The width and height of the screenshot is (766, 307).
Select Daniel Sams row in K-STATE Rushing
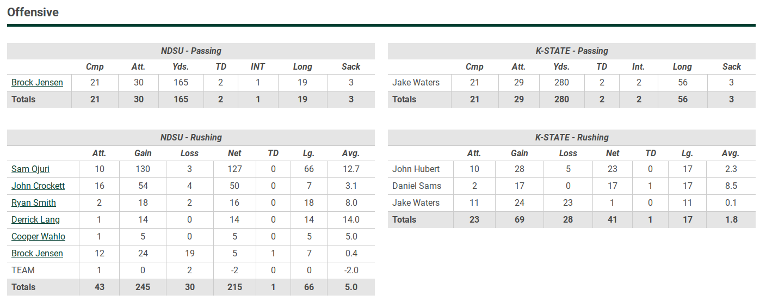click(572, 186)
